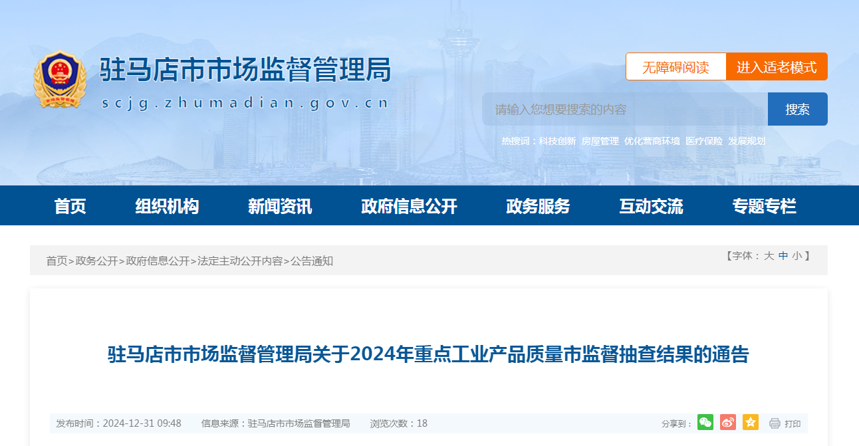Select hot keyword 发展规划
This screenshot has height=446, width=859.
[x=747, y=141]
